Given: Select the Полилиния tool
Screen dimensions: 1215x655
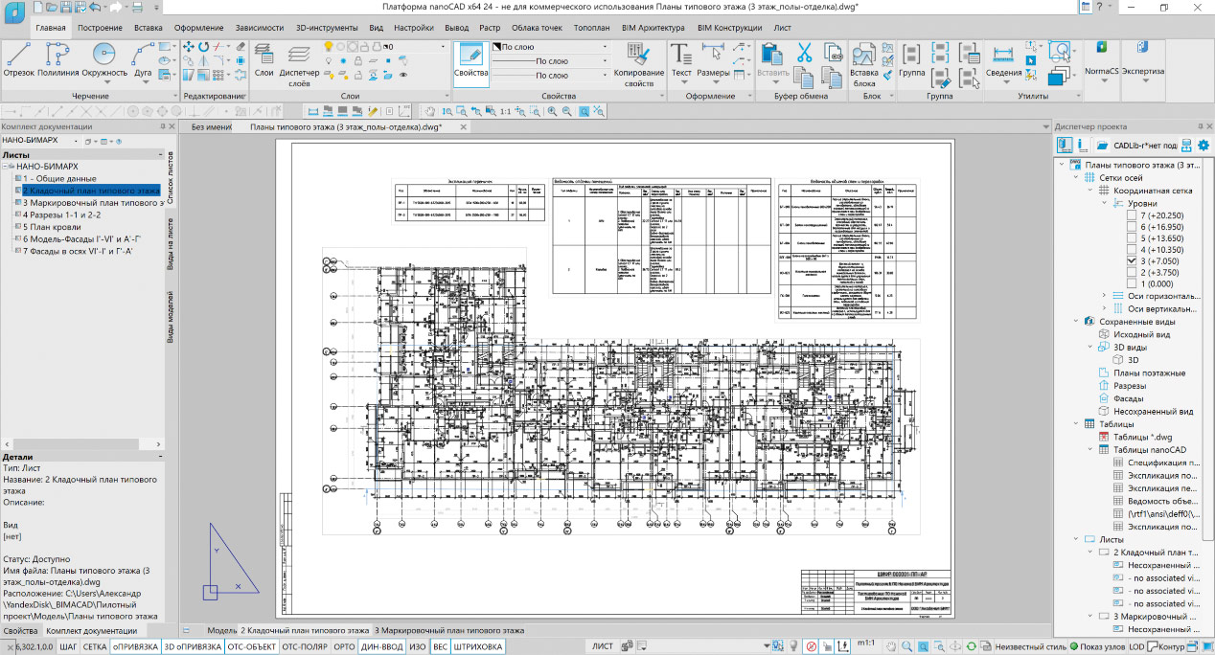Looking at the screenshot, I should 58,59.
